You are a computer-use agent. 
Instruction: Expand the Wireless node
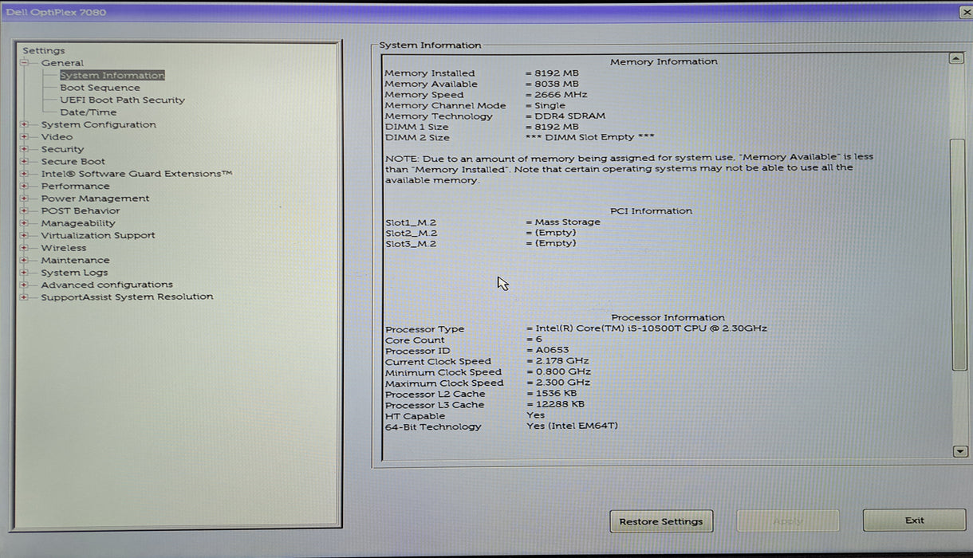[x=25, y=248]
